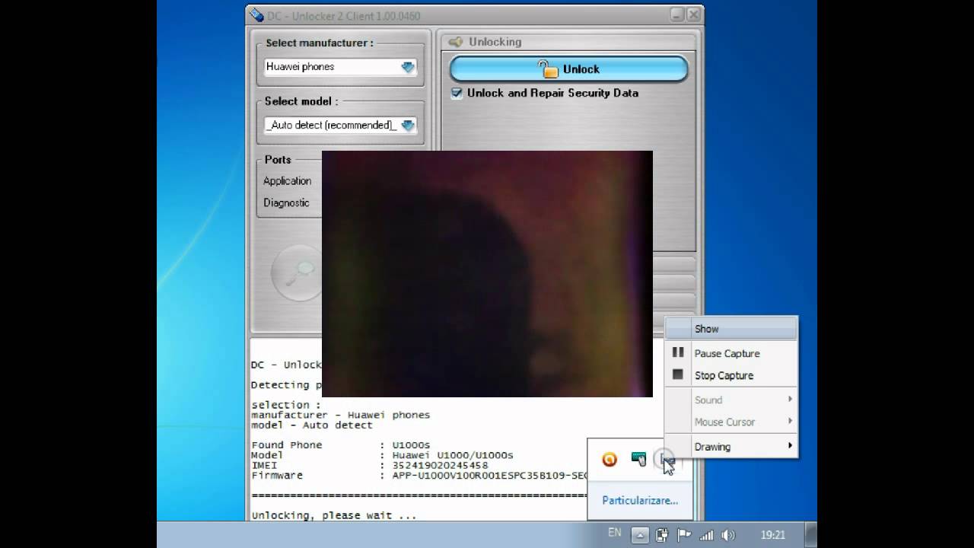Click the EN language indicator
The image size is (974, 548).
pyautogui.click(x=615, y=534)
